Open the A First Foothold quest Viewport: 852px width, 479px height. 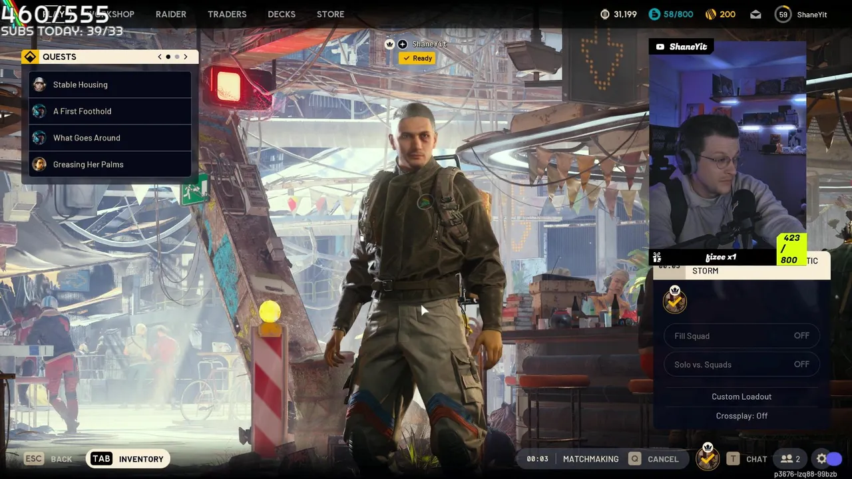[110, 111]
